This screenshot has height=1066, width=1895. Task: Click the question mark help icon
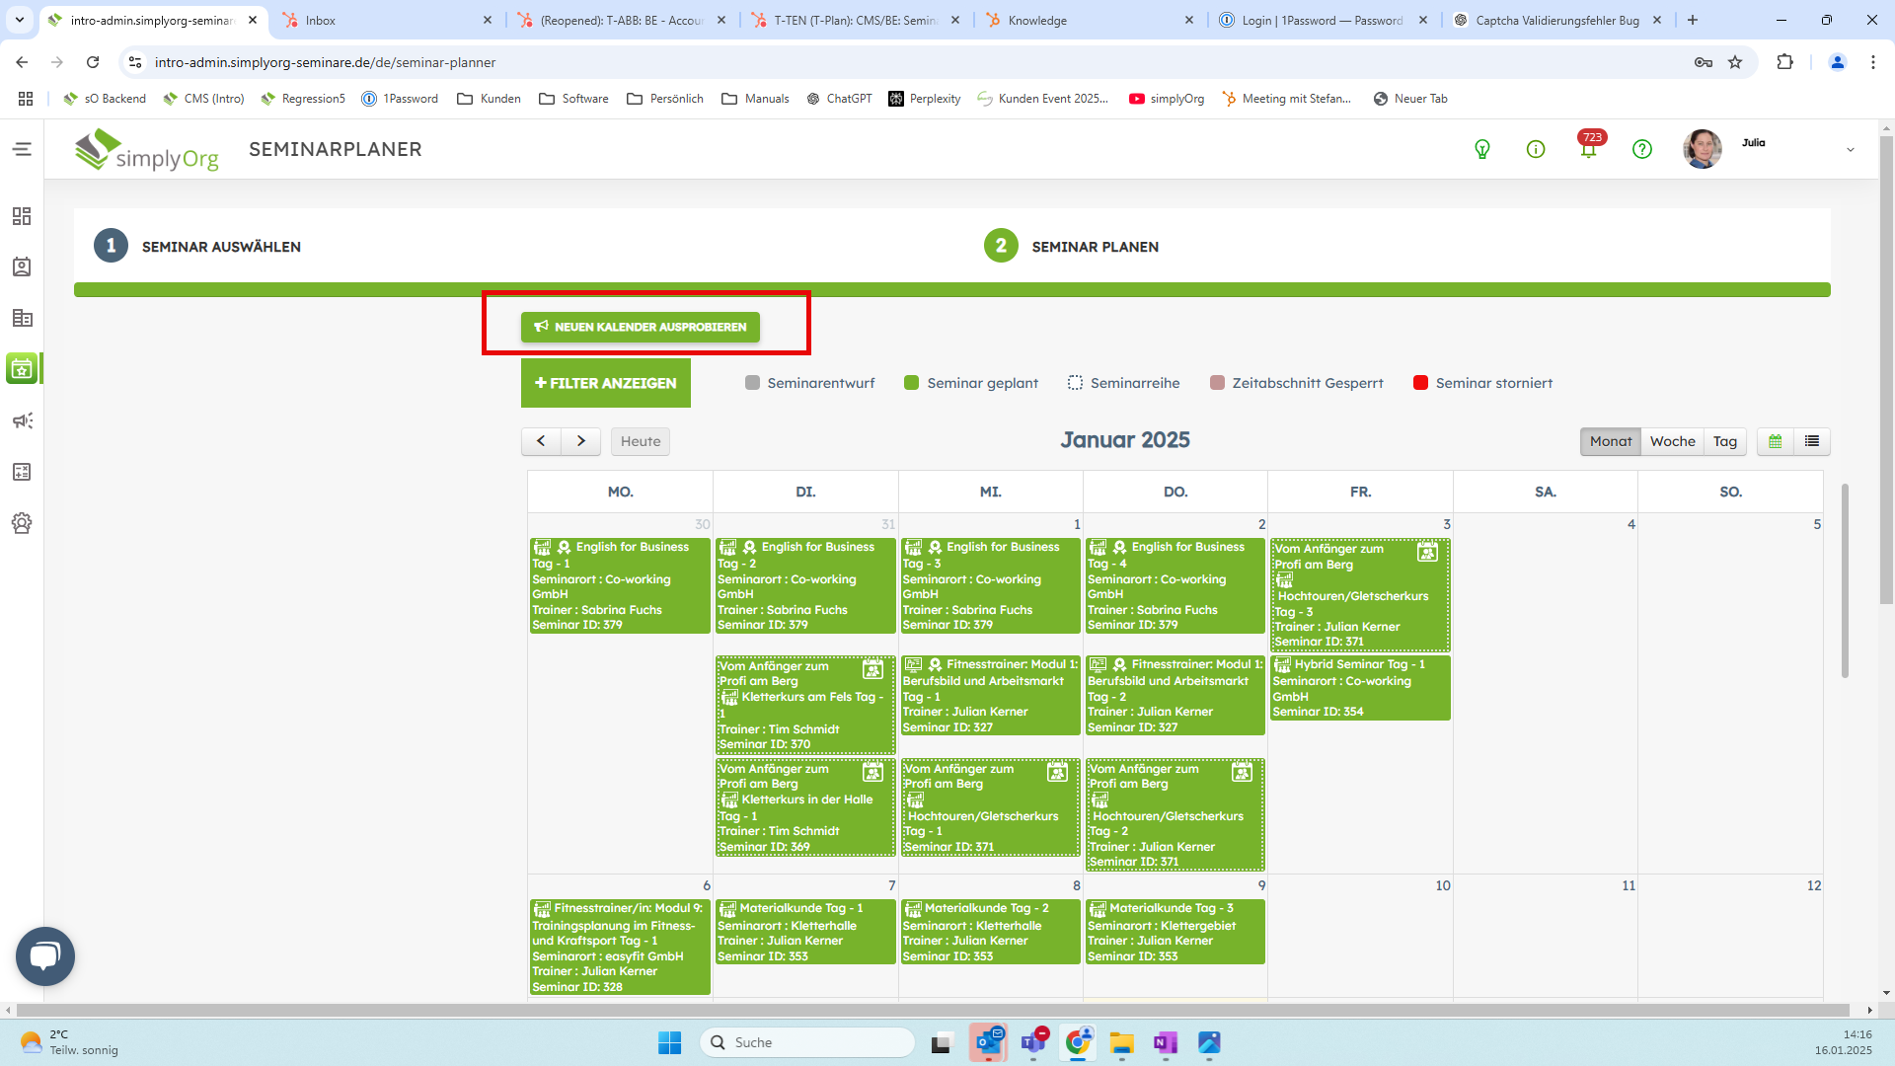pos(1641,149)
